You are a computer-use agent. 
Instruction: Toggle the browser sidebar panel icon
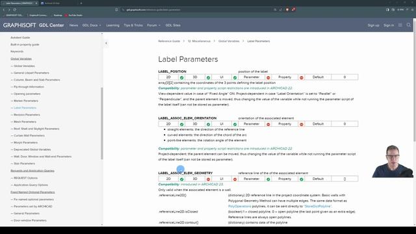pyautogui.click(x=387, y=10)
